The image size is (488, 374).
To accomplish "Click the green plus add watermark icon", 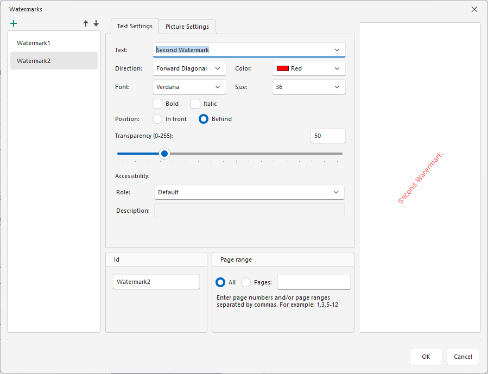I will pyautogui.click(x=14, y=24).
